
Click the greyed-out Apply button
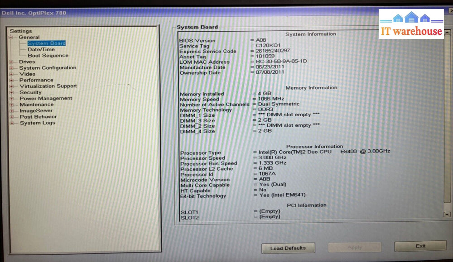coord(355,247)
